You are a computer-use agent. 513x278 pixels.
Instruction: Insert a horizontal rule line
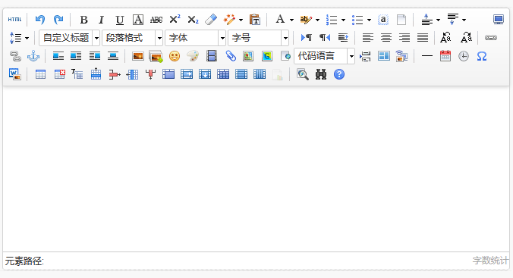427,56
